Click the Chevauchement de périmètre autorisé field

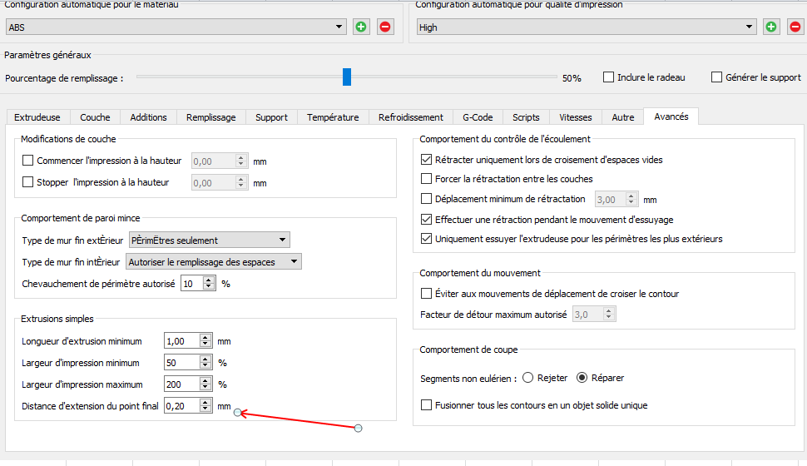[x=192, y=284]
